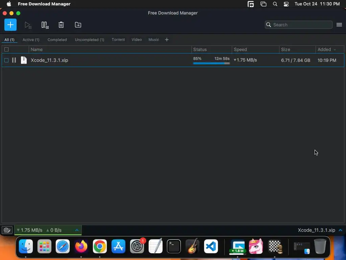Switch to the Active (1) tab
The width and height of the screenshot is (346, 260).
click(31, 40)
